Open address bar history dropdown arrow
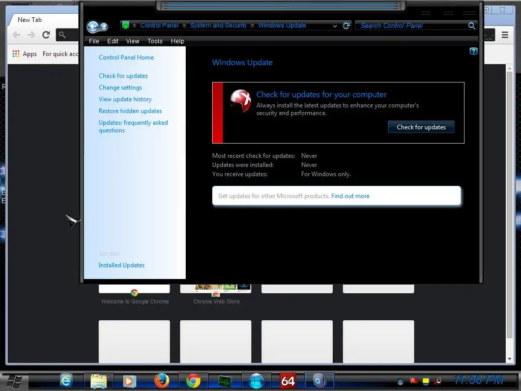521x391 pixels. point(335,26)
